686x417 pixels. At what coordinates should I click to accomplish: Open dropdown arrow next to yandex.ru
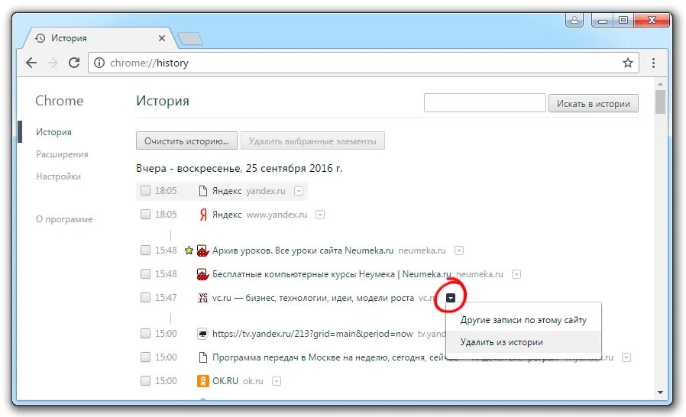click(x=299, y=191)
